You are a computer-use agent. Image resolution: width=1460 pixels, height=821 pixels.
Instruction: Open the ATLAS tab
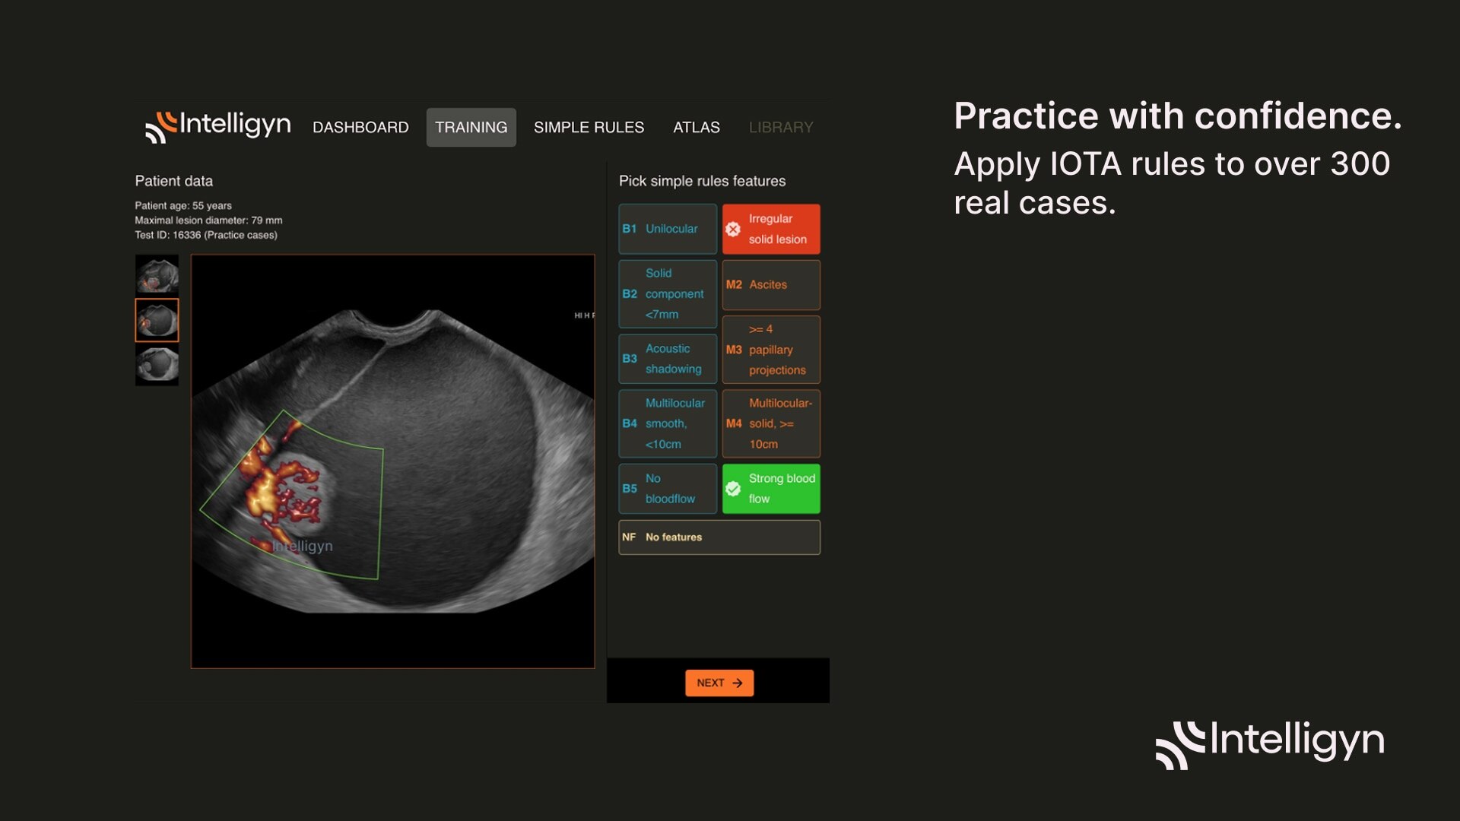696,128
